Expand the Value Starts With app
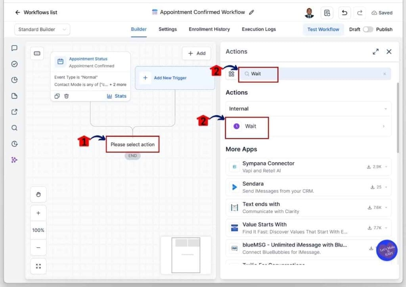The height and width of the screenshot is (287, 406). [x=386, y=228]
